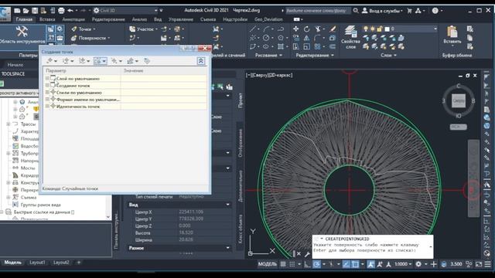
Task: Open the Управление ribbon tab
Action: [180, 19]
